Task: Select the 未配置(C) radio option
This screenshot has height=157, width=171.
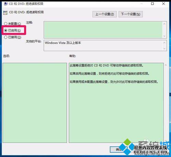Action: (x=13, y=24)
